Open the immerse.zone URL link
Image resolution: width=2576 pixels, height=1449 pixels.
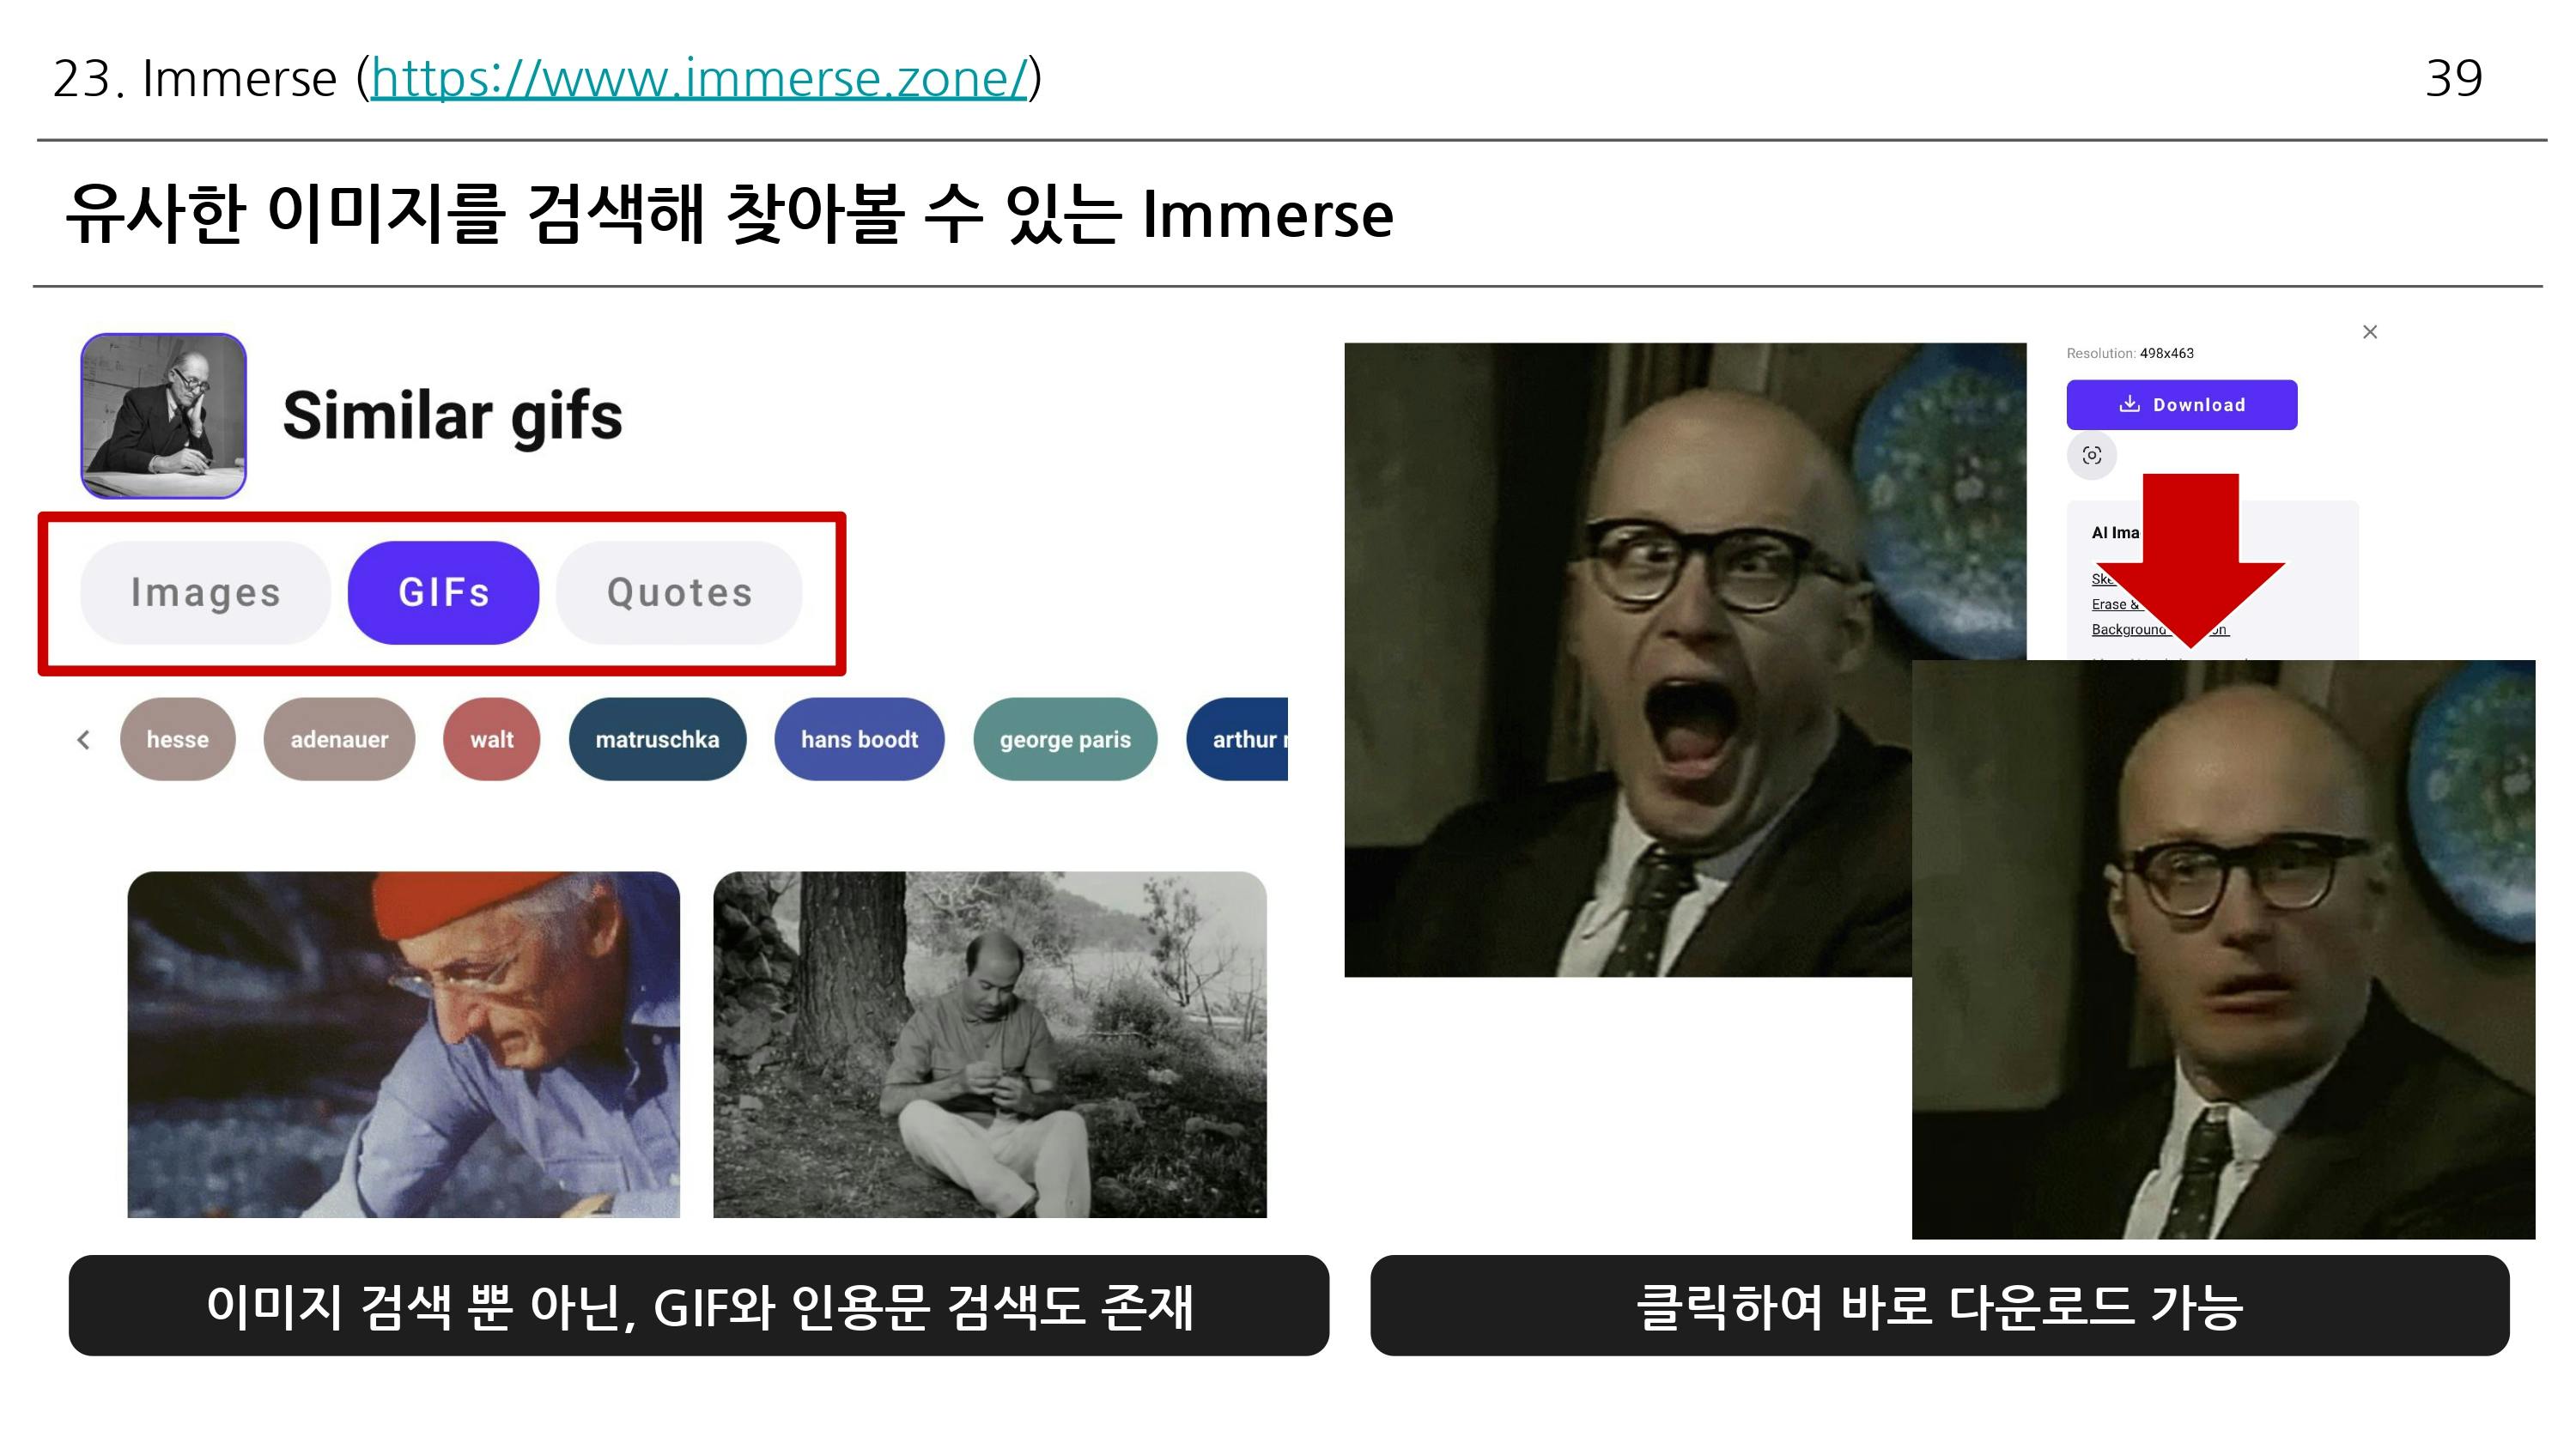(x=698, y=78)
